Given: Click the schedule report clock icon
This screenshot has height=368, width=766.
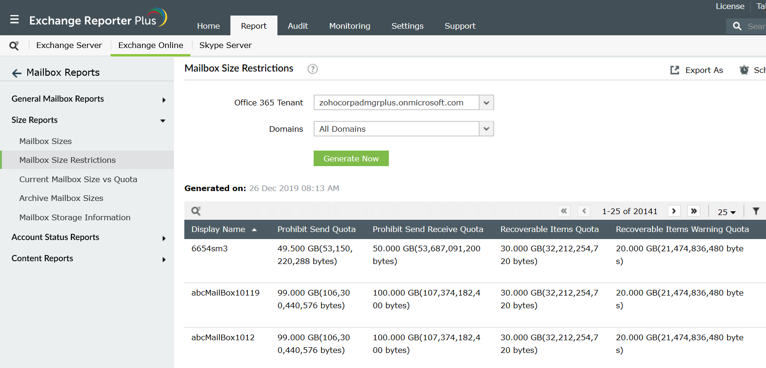Looking at the screenshot, I should [x=744, y=70].
